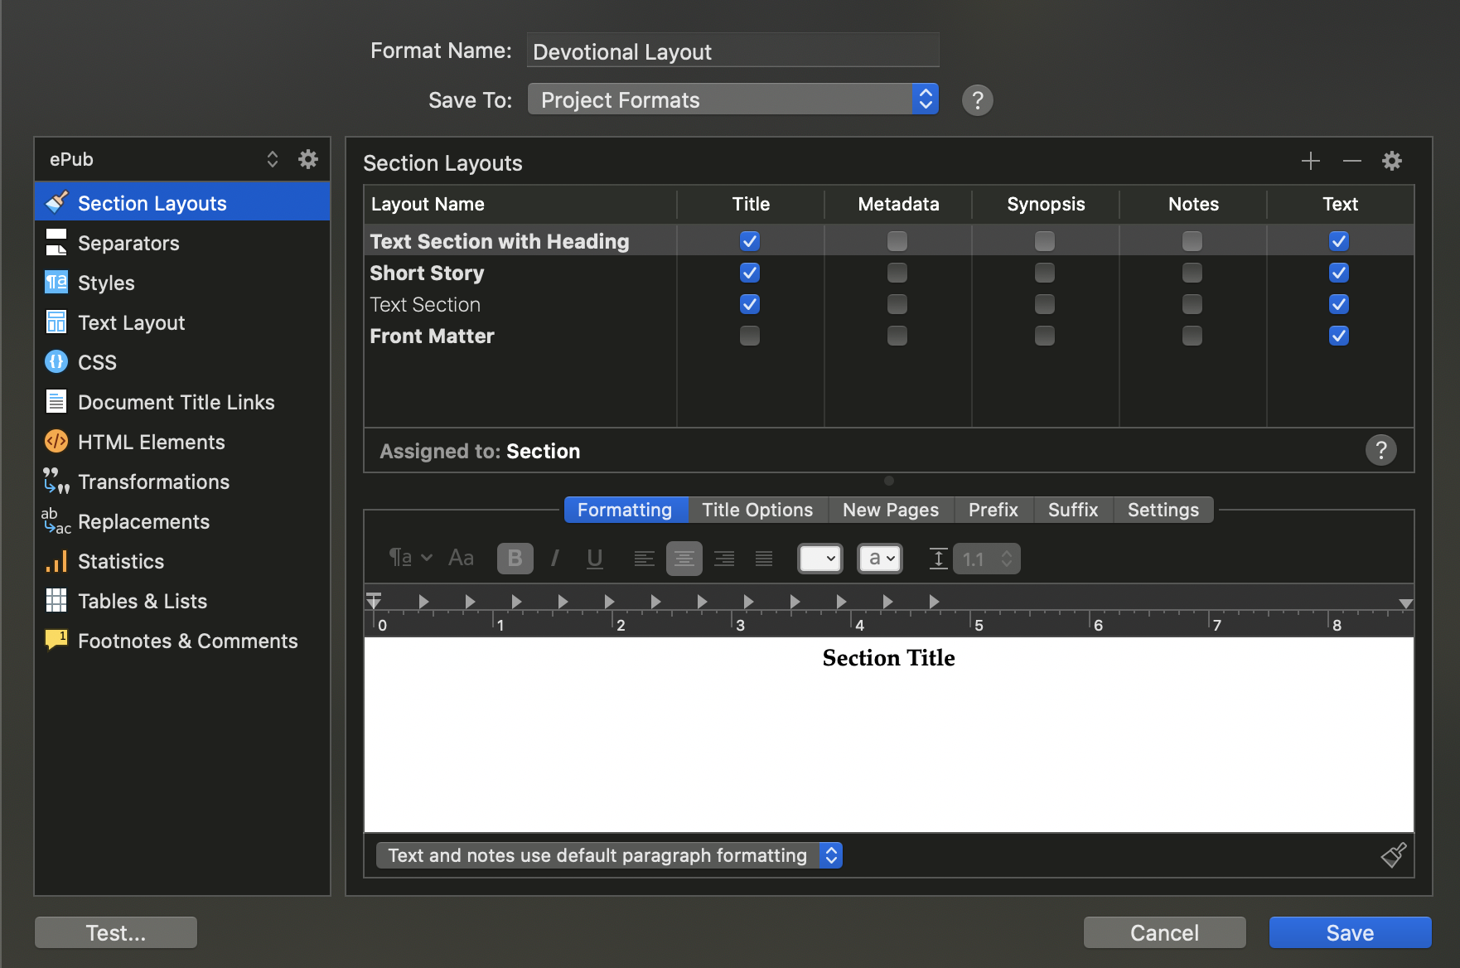Toggle bold formatting button

pos(515,559)
